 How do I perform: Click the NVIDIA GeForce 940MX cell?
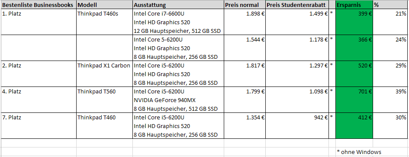pyautogui.click(x=178, y=100)
